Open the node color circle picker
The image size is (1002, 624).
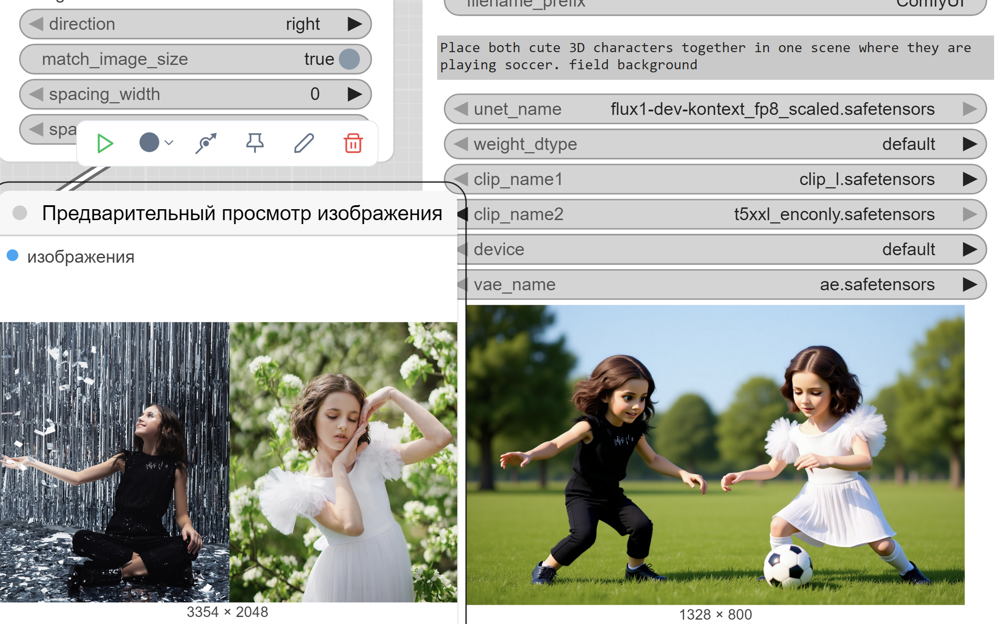coord(150,143)
